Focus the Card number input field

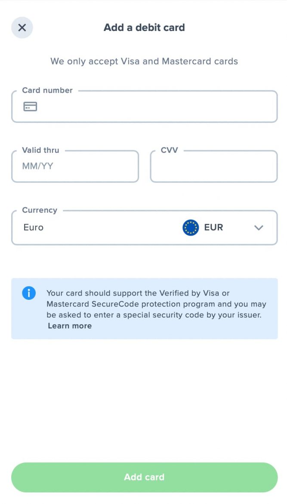point(155,107)
